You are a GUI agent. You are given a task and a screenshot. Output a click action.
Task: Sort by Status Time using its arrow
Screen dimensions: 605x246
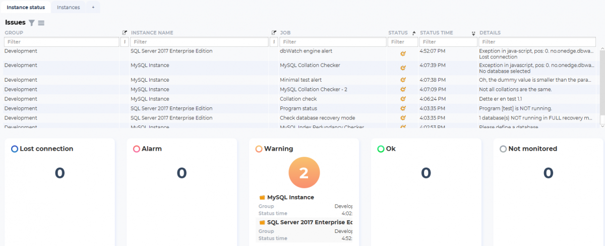pyautogui.click(x=473, y=33)
